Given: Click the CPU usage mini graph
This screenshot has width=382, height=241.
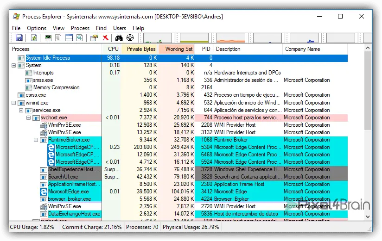Looking at the screenshot, I should coord(158,38).
